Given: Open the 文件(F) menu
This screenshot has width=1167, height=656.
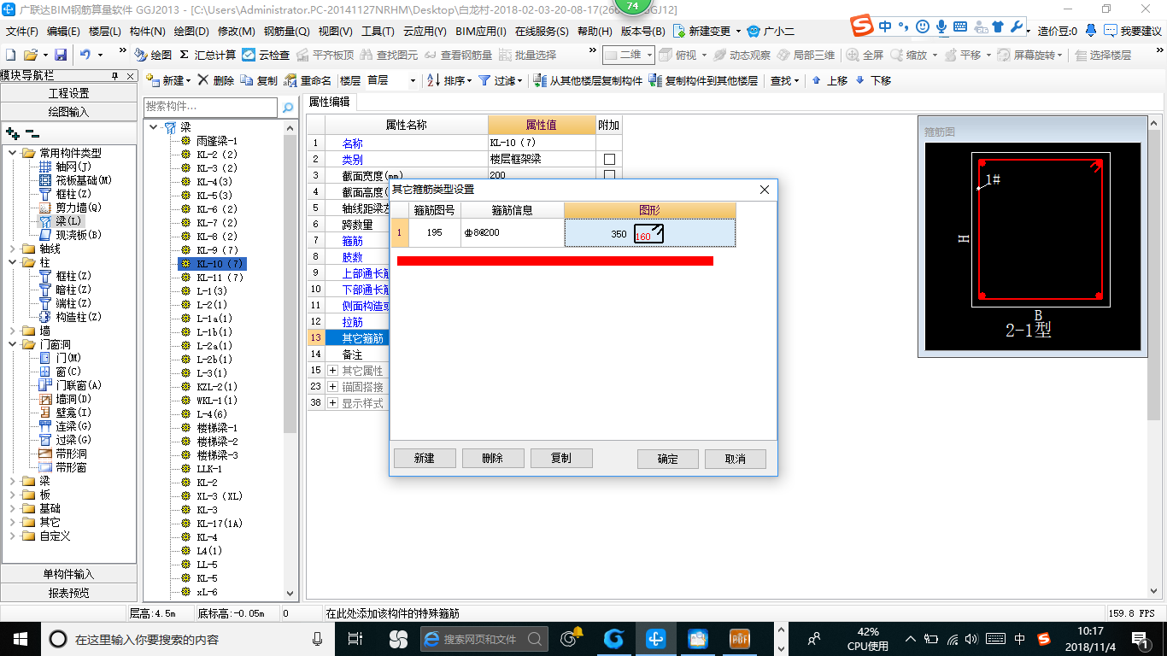Looking at the screenshot, I should pyautogui.click(x=22, y=31).
